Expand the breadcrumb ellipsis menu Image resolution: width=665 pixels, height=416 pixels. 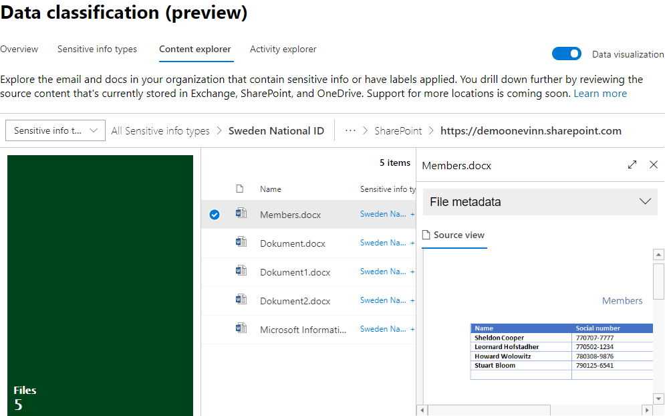[350, 131]
